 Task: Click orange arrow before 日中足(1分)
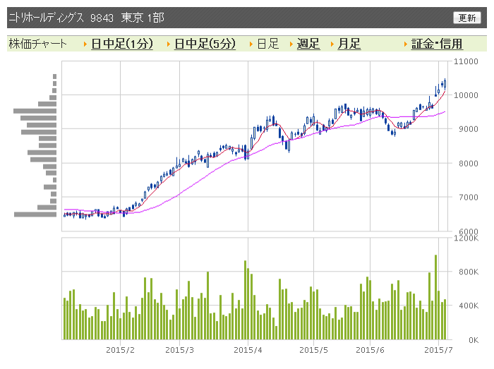click(x=85, y=44)
